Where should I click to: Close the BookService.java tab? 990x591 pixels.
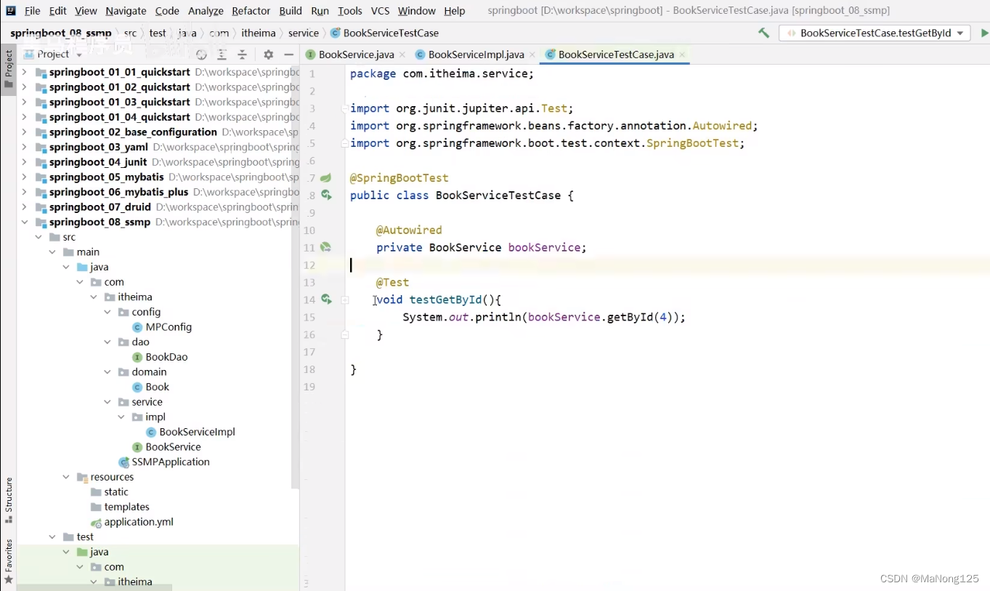402,55
